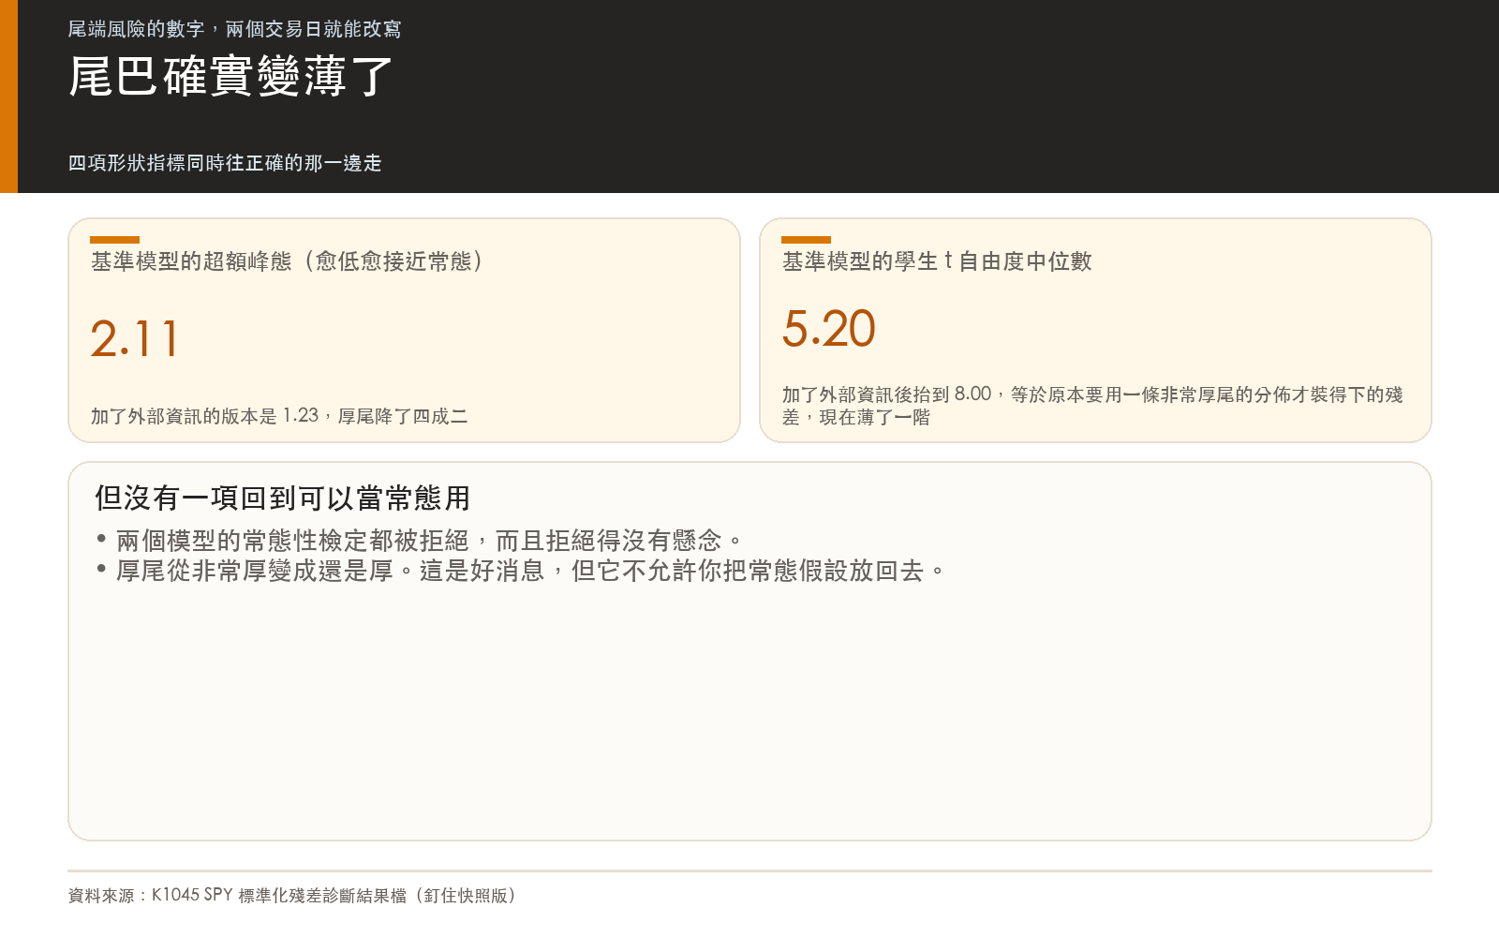Select the value 5.20
Screen dimensions: 1499x937
pyautogui.click(x=829, y=329)
